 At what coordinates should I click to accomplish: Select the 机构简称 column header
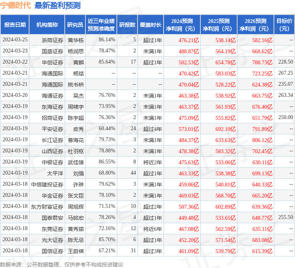click(47, 25)
